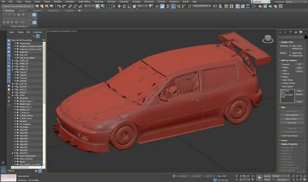Toggle visibility eye for Towstrap object

pyautogui.click(x=15, y=78)
